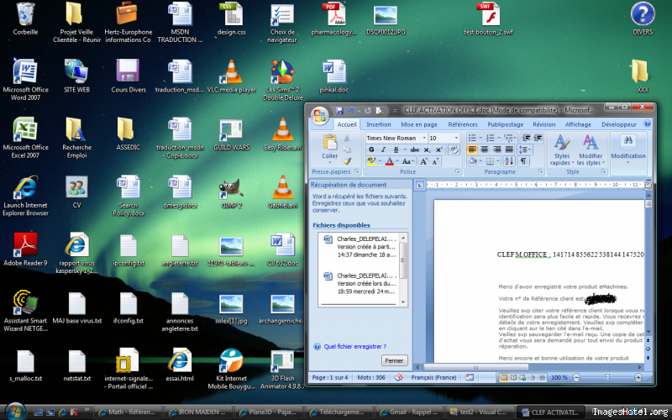Click the Clear Formatting eraser icon
Viewport: 672px width, 420px height.
[454, 150]
